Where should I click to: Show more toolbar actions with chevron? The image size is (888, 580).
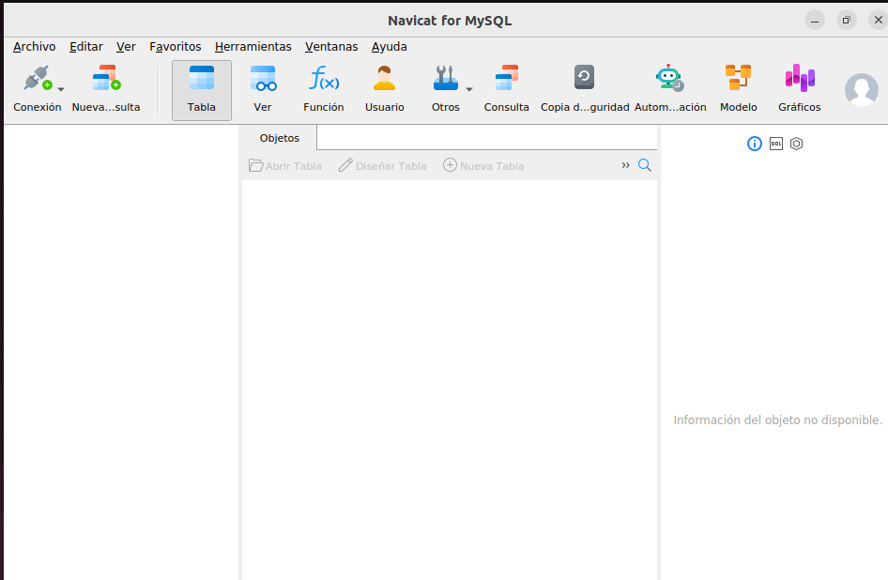coord(625,165)
